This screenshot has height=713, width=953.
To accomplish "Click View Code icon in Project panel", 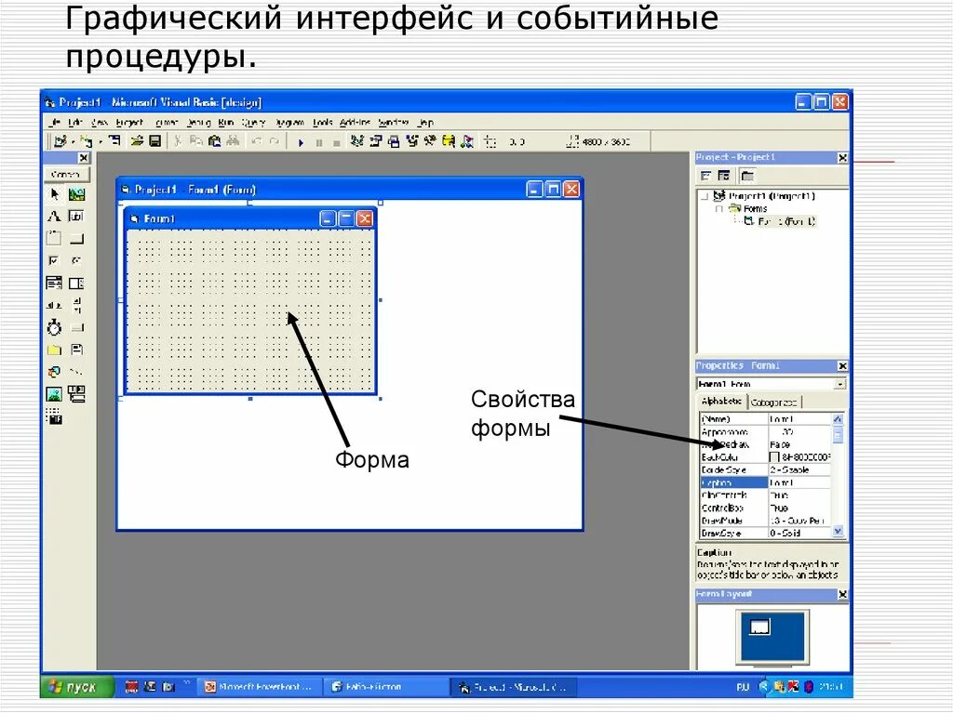I will 705,176.
